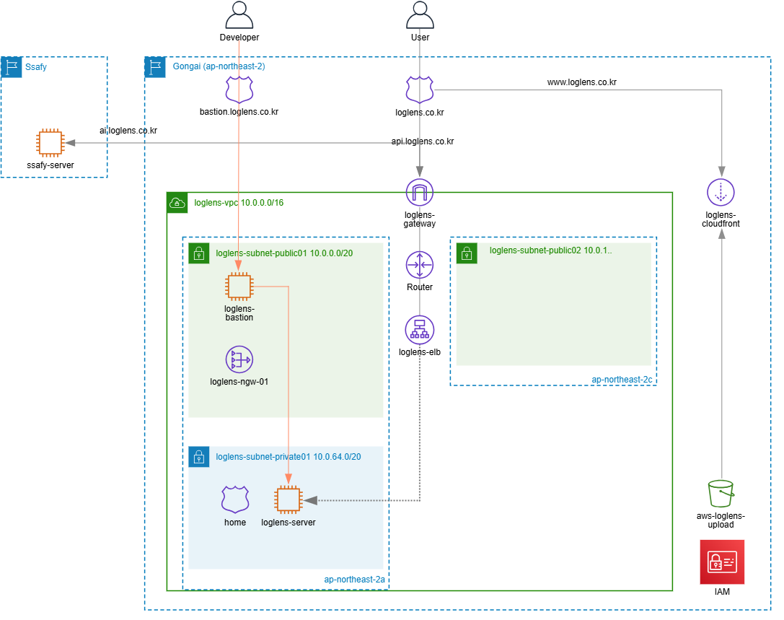Viewport: 784px width, 620px height.
Task: Select the loglens-gateway internet gateway icon
Action: [x=420, y=192]
